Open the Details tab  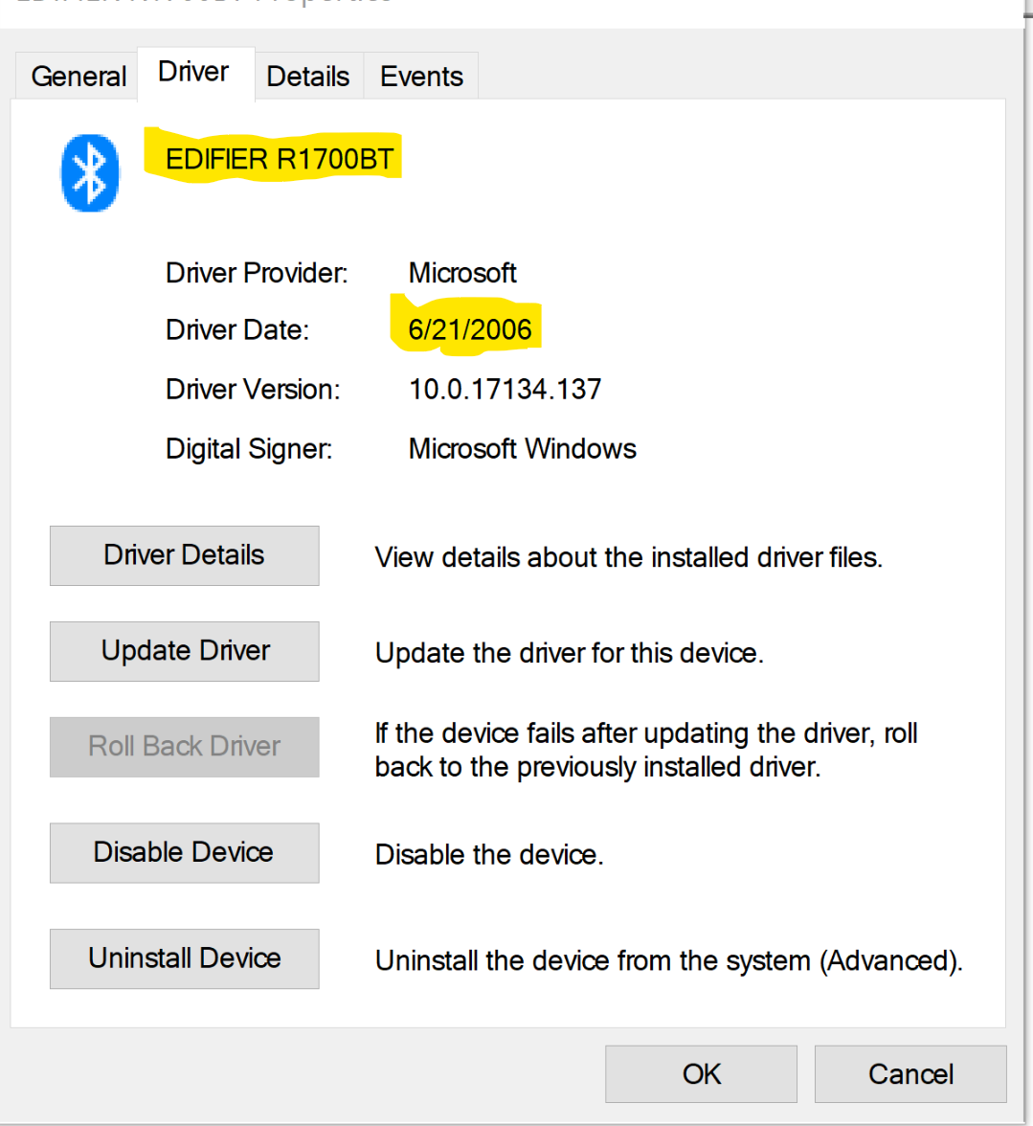308,77
